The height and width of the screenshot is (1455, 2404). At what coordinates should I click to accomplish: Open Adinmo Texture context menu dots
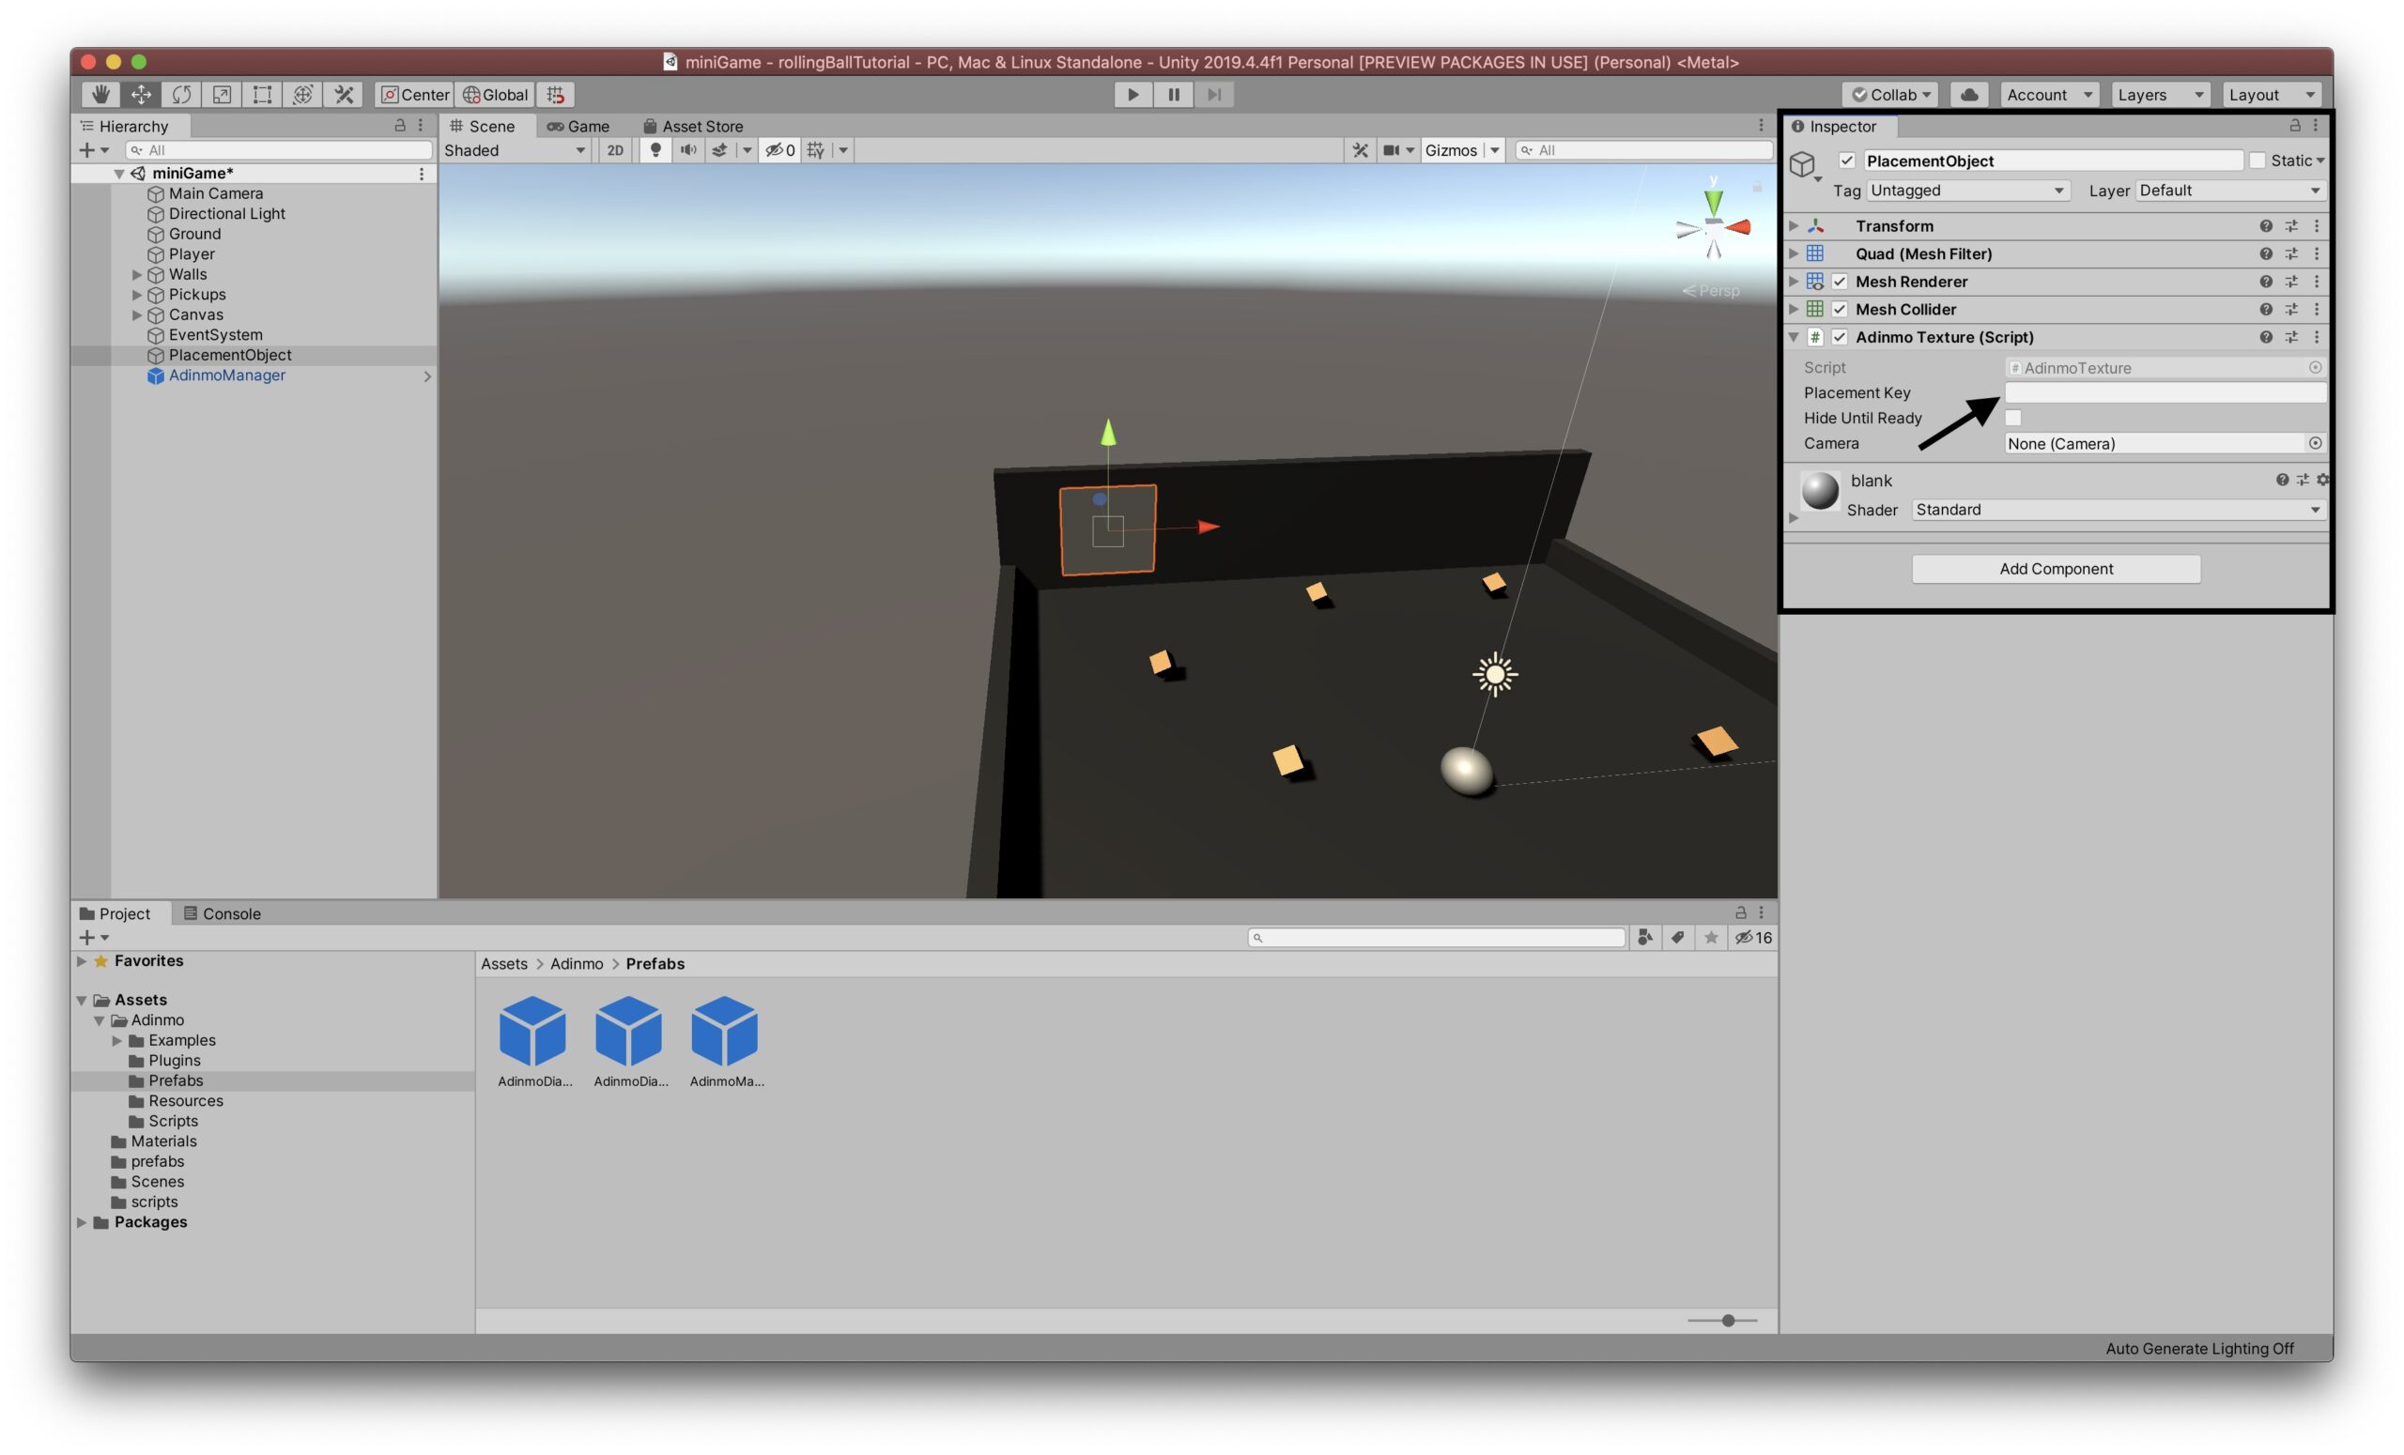tap(2316, 337)
